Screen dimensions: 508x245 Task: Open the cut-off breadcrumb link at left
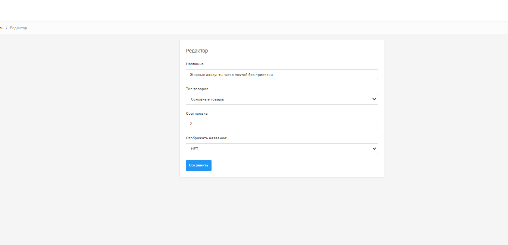click(1, 28)
